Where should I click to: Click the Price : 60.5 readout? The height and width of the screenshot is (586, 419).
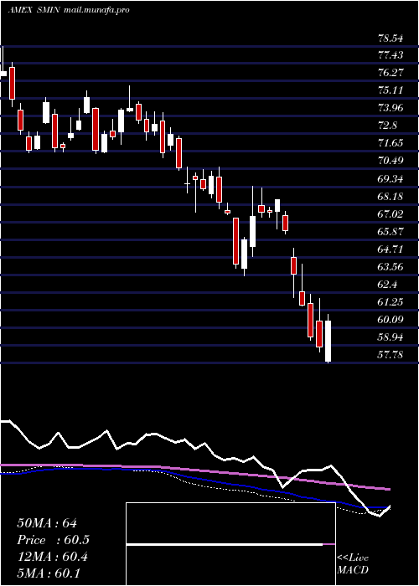(x=53, y=540)
